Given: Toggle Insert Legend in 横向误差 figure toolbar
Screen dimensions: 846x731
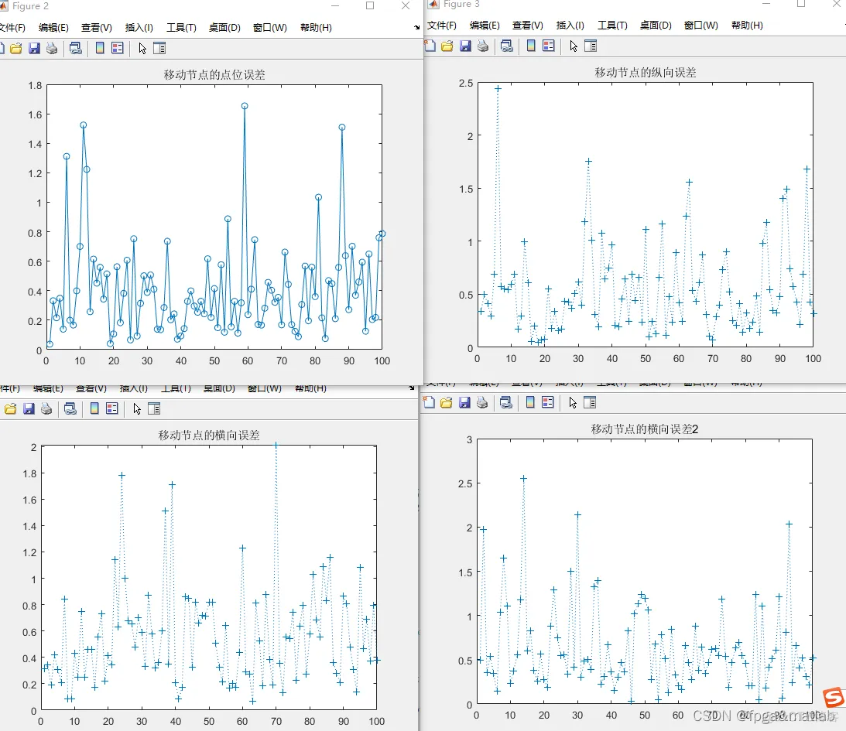Looking at the screenshot, I should coord(111,408).
